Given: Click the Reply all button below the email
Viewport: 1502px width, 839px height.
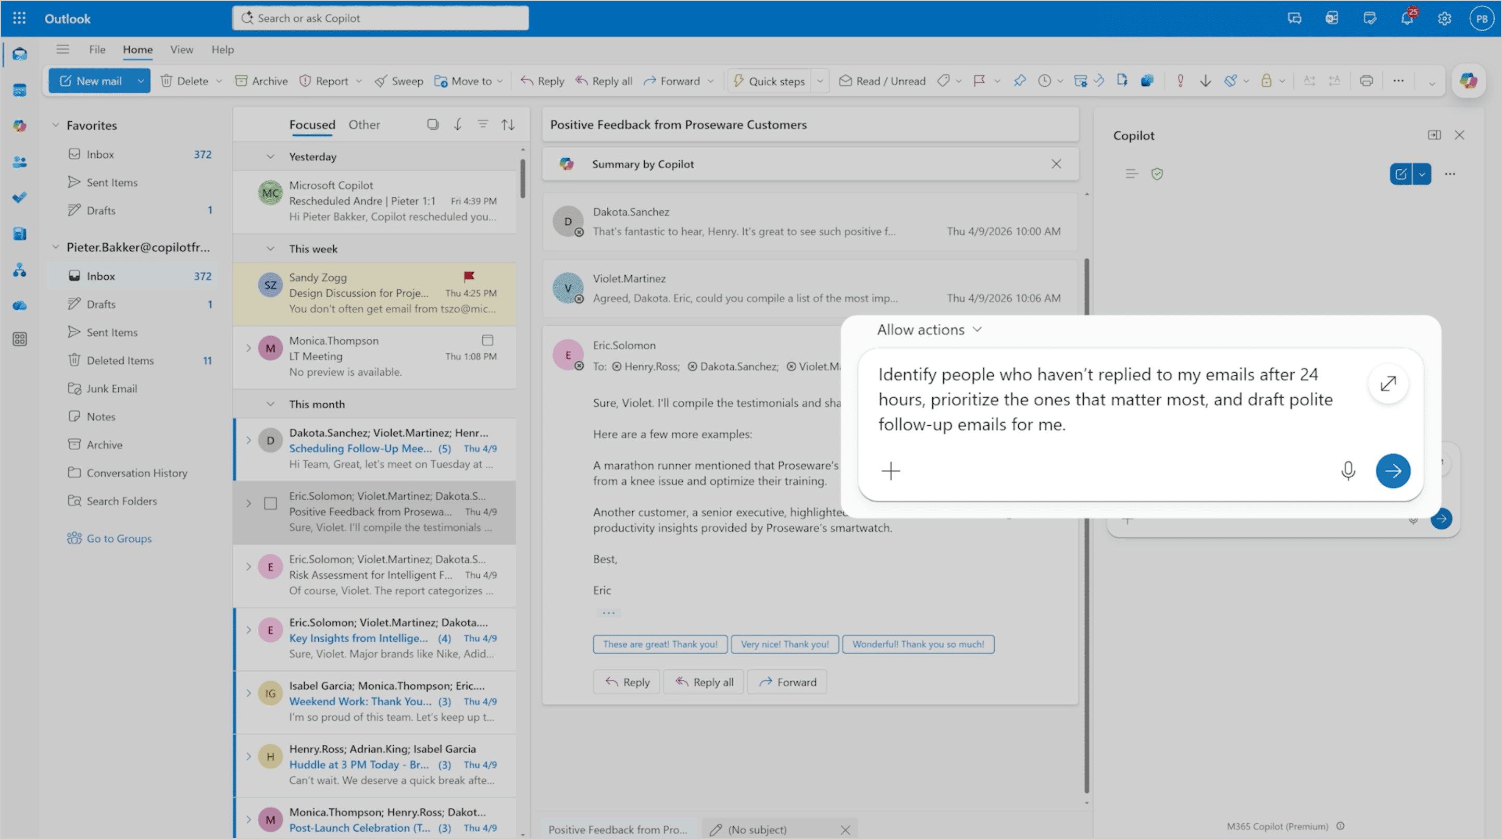Looking at the screenshot, I should point(703,682).
